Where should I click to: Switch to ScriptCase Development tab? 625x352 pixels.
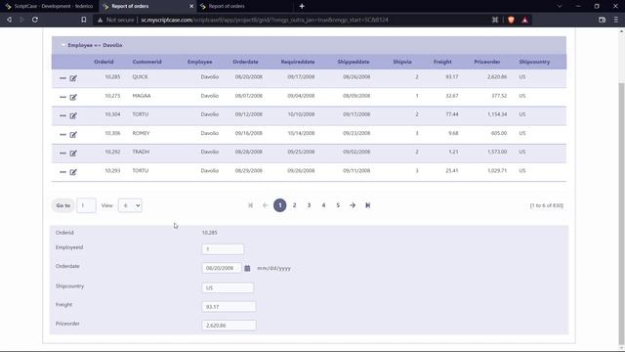(x=50, y=6)
